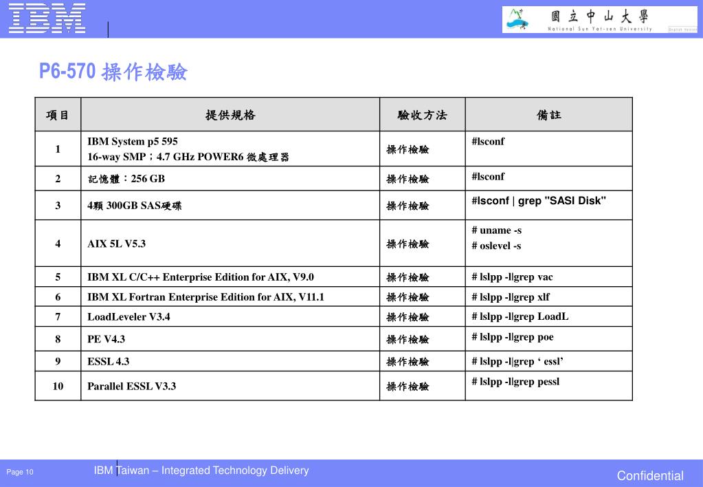Click item number 10 cell
This screenshot has width=703, height=487.
58,386
